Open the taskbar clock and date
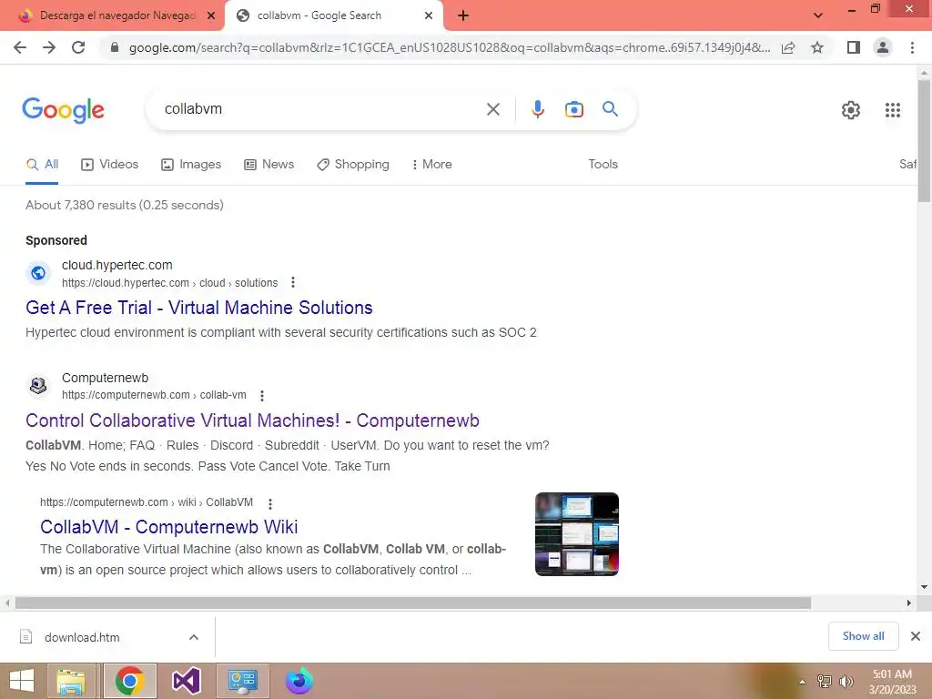The width and height of the screenshot is (932, 699). click(892, 682)
